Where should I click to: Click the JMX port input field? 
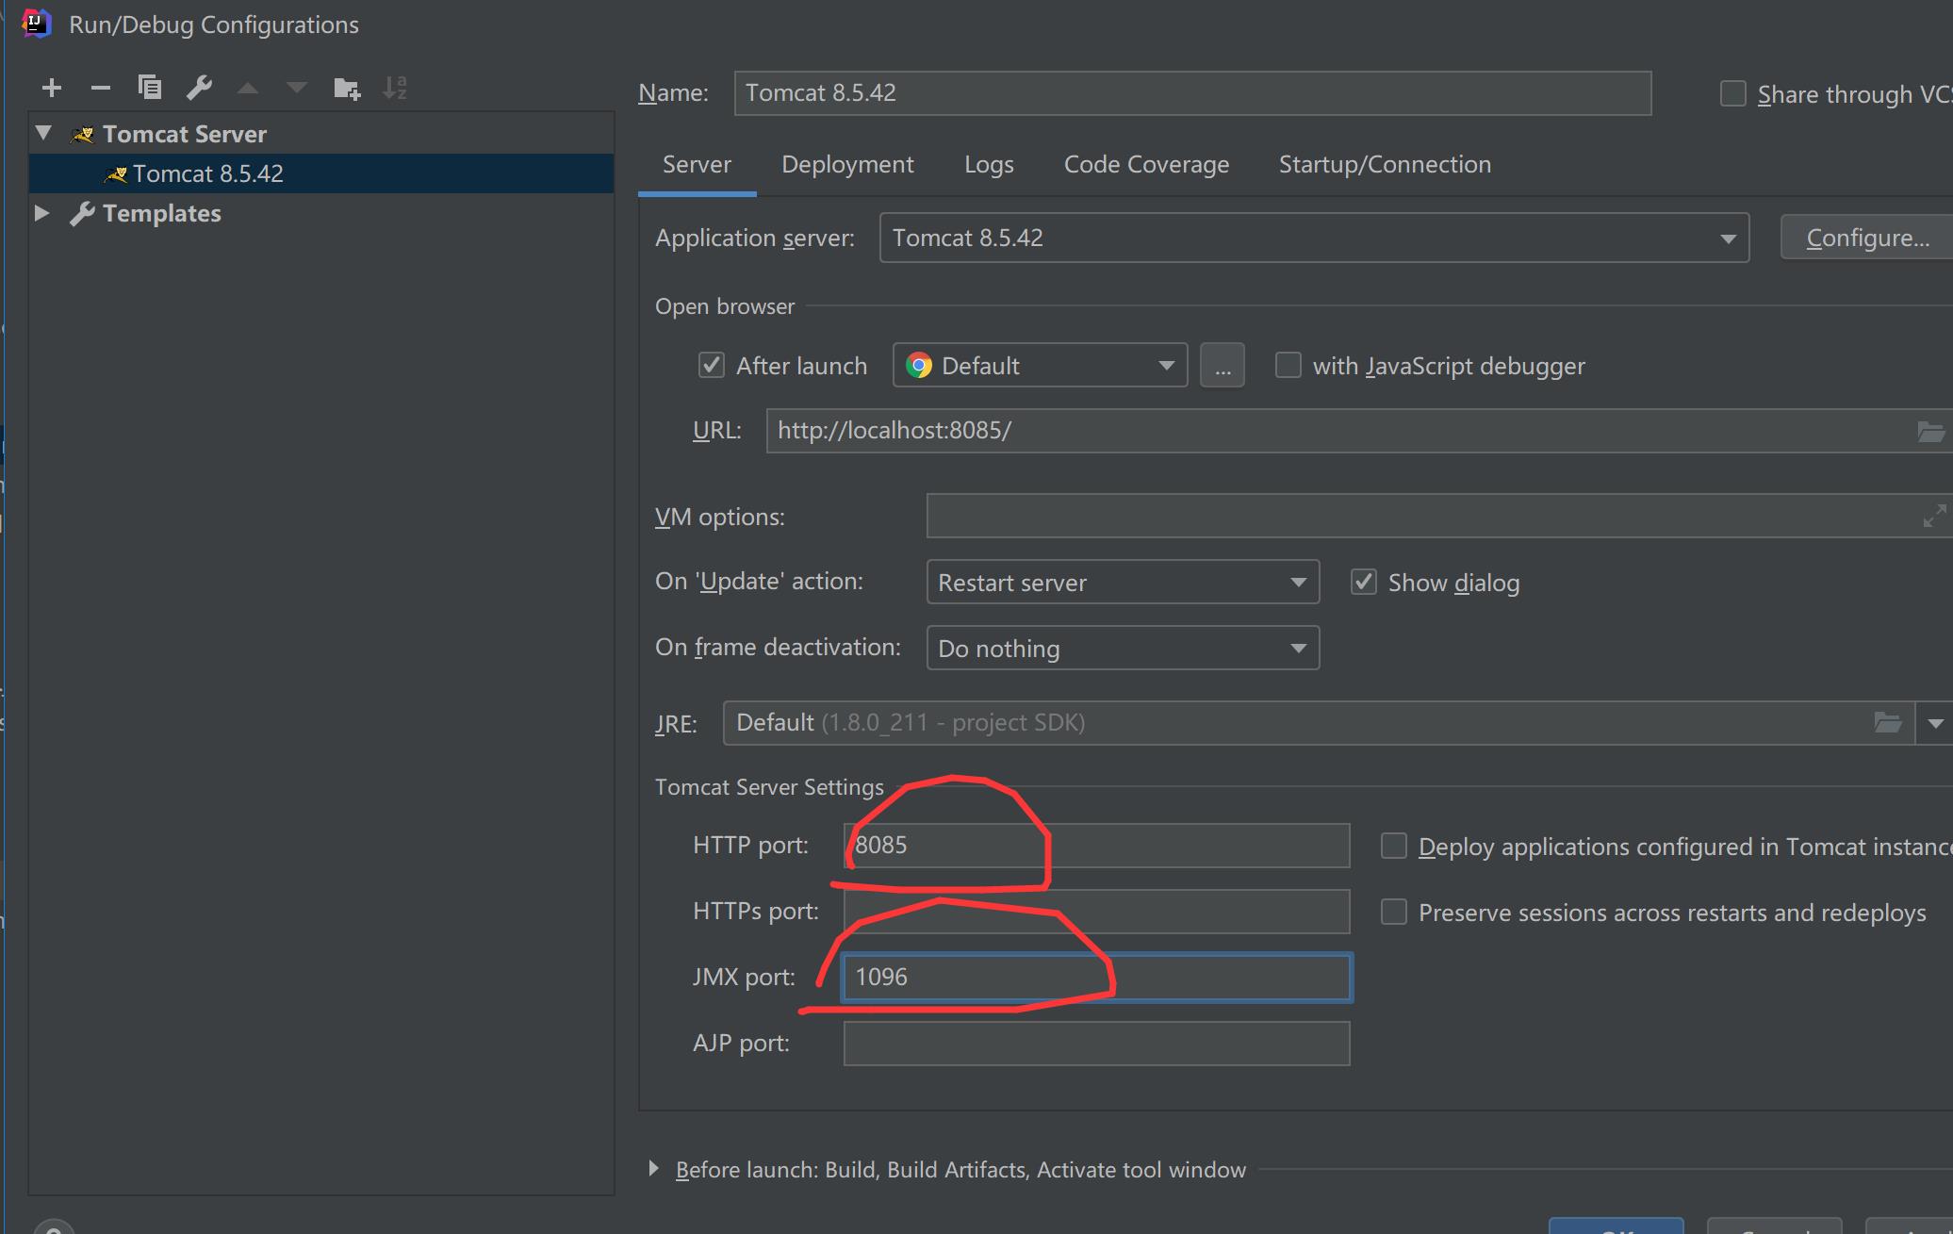click(x=1094, y=979)
